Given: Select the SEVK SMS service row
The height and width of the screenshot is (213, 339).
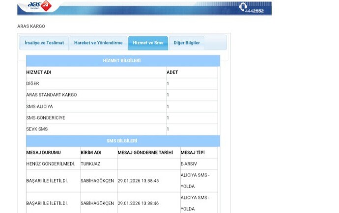Looking at the screenshot, I should click(x=122, y=129).
